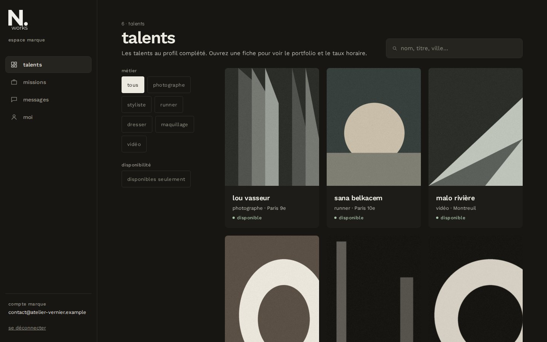Click the malo rivière name
The height and width of the screenshot is (342, 547).
(455, 198)
